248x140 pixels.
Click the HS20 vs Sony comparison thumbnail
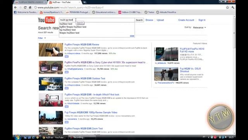tap(51, 67)
